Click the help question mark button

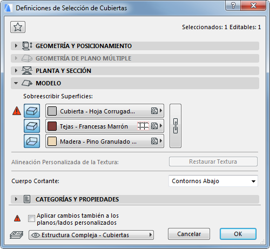(233, 5)
